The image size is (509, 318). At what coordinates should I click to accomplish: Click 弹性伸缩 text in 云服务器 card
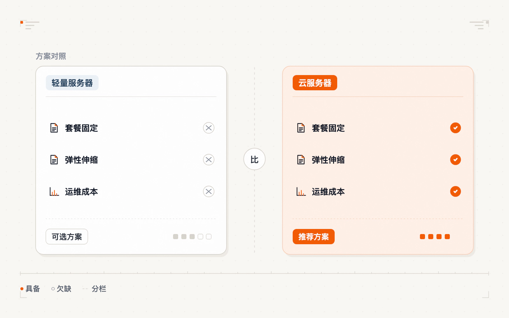coord(328,160)
